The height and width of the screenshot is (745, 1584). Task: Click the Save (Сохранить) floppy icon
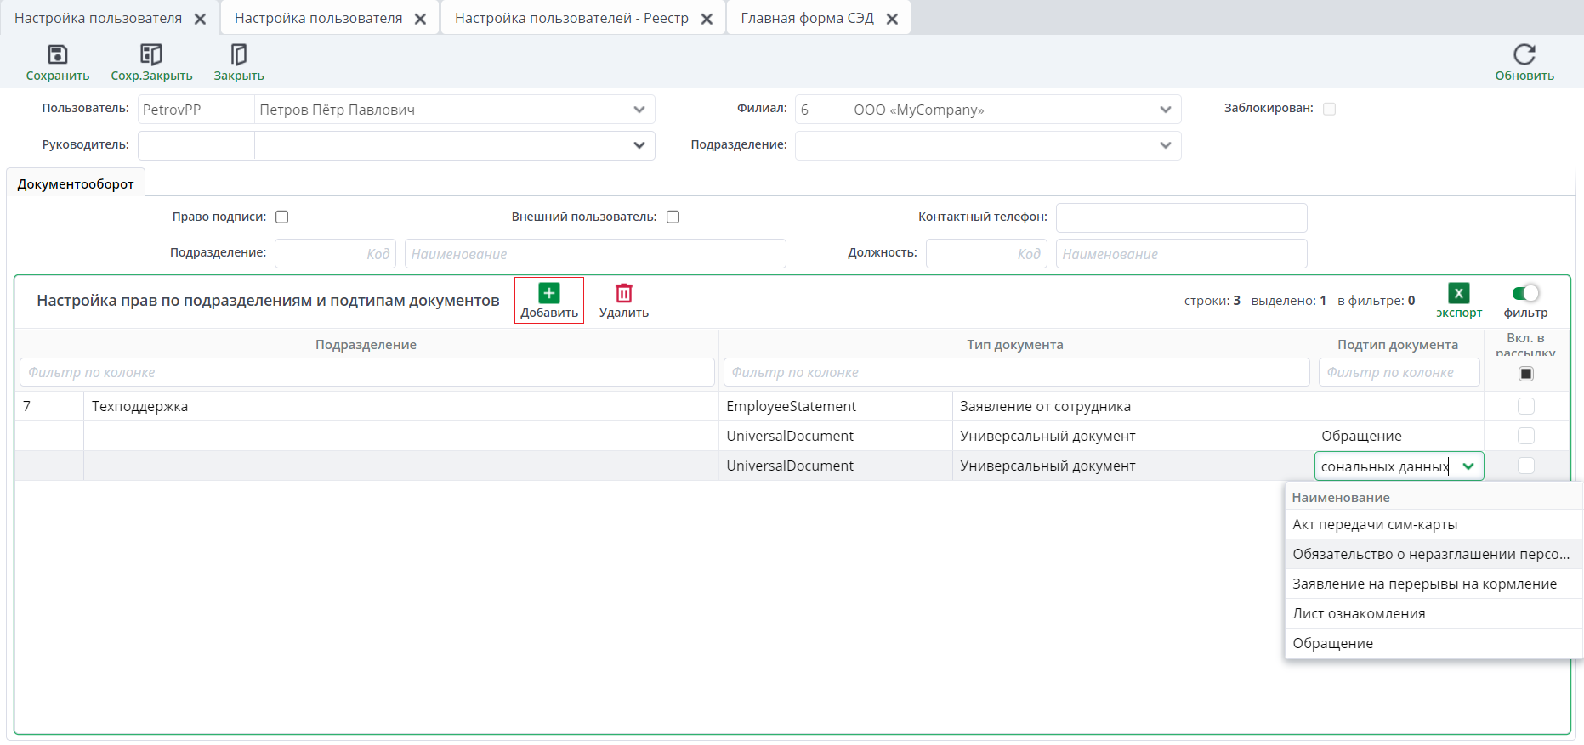(57, 55)
